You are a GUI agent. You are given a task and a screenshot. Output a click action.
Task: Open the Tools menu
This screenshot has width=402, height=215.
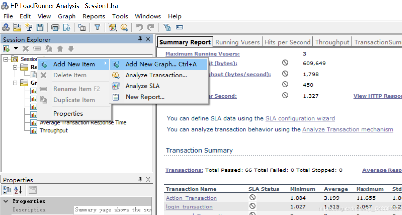coord(120,16)
